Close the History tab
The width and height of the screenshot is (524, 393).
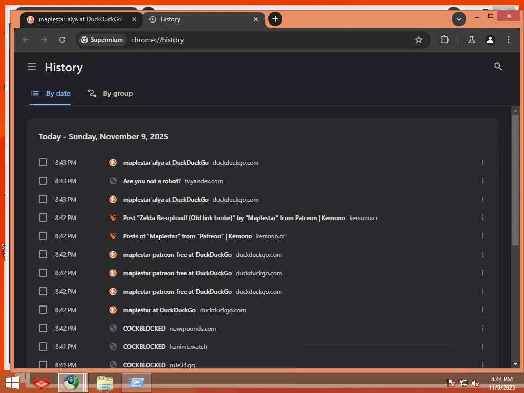pos(256,19)
